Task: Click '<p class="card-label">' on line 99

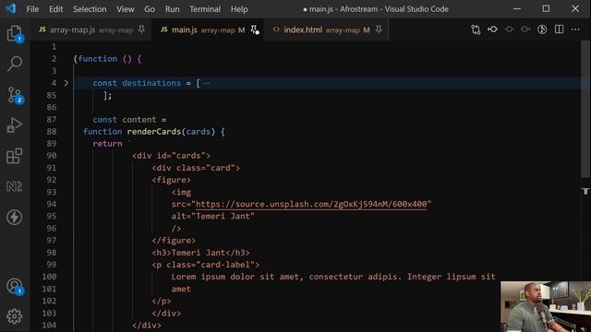Action: pyautogui.click(x=205, y=265)
